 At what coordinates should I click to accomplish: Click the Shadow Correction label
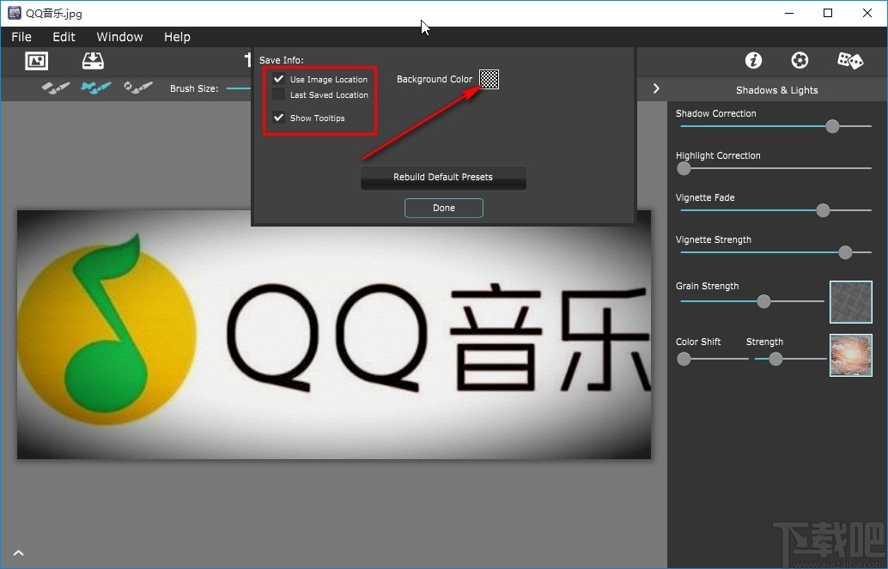pyautogui.click(x=716, y=113)
